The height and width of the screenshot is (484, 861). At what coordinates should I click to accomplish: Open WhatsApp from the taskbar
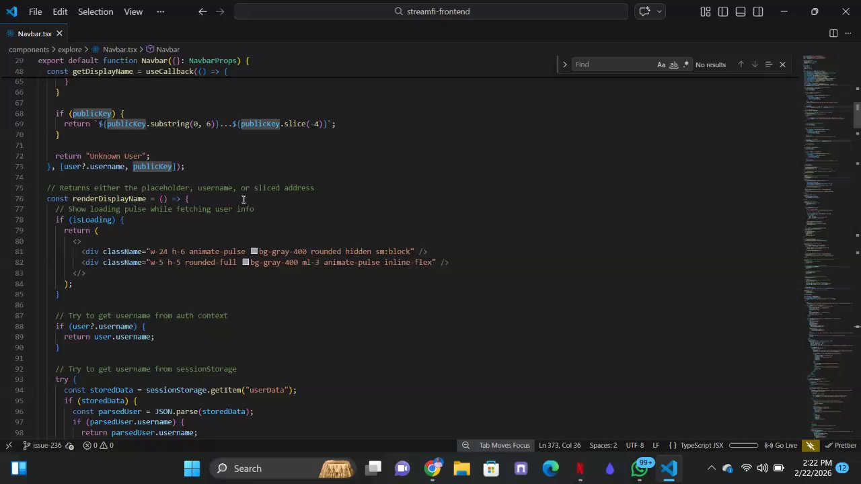pos(639,469)
